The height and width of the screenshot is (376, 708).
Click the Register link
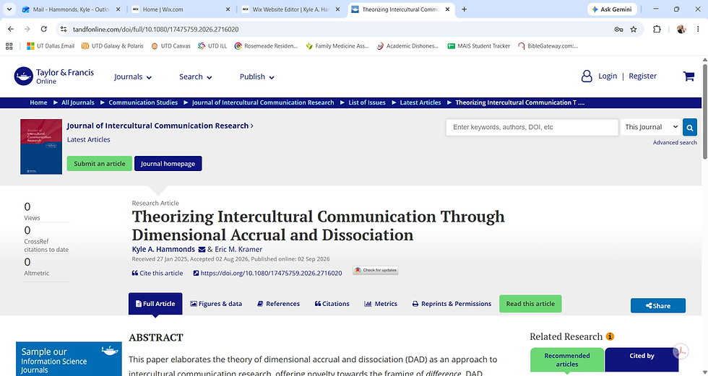642,76
